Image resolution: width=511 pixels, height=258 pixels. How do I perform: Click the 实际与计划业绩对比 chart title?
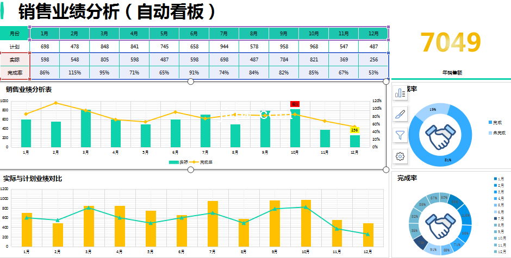click(32, 179)
